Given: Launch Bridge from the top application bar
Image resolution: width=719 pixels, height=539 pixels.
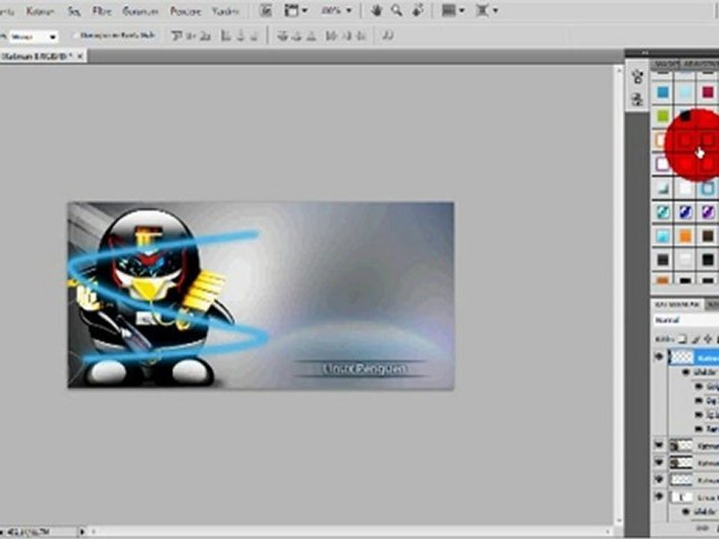Looking at the screenshot, I should (x=265, y=10).
